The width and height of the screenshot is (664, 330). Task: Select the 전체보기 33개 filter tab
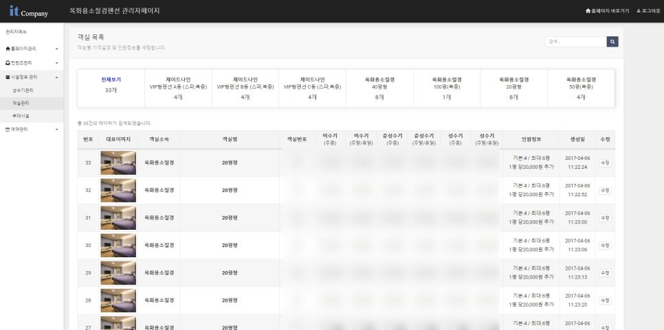pyautogui.click(x=111, y=89)
